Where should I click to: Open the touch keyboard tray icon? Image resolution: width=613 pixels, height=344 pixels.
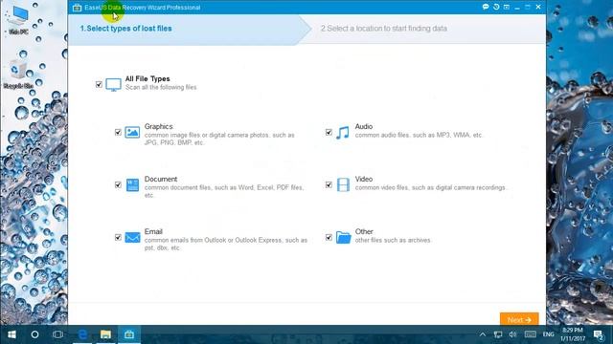click(530, 334)
